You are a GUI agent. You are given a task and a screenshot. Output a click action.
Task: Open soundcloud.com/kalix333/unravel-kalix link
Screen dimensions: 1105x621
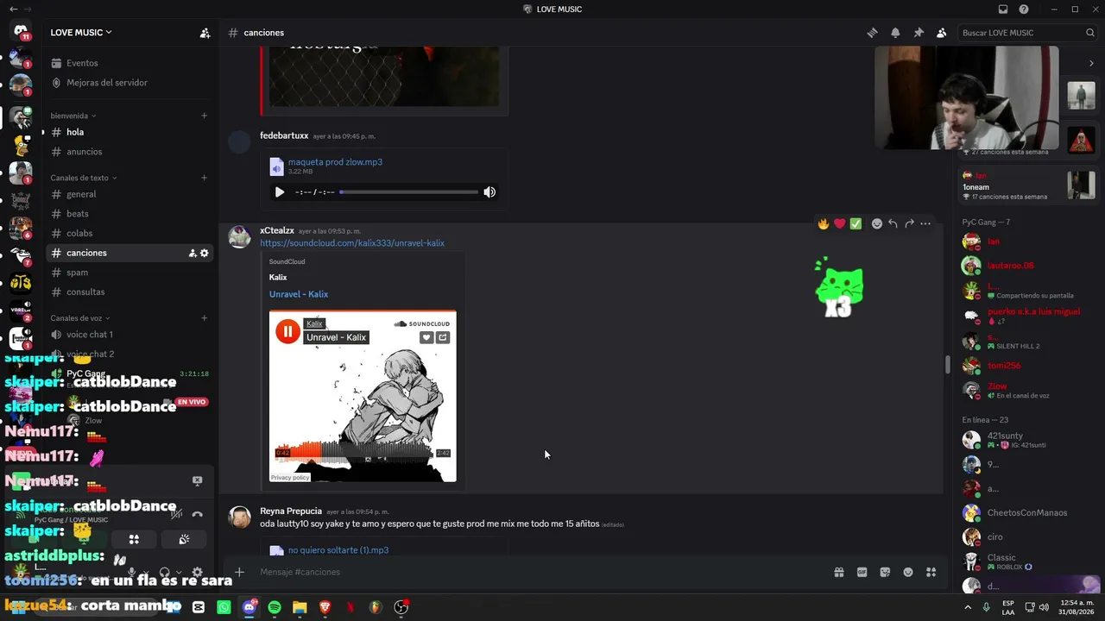[352, 243]
